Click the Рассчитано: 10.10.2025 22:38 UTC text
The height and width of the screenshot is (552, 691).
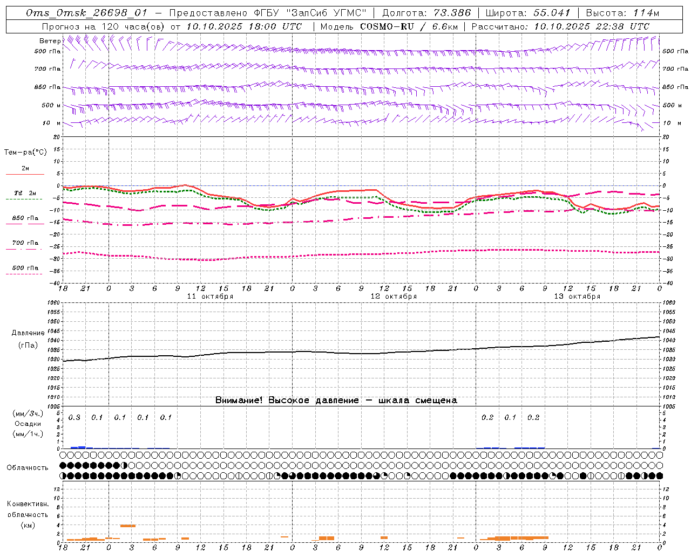click(x=560, y=26)
